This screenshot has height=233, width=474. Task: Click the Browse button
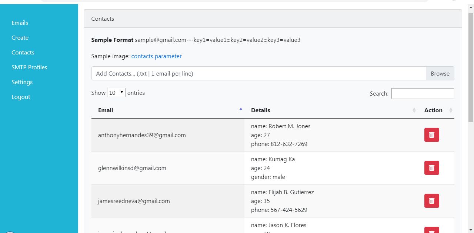coord(440,73)
